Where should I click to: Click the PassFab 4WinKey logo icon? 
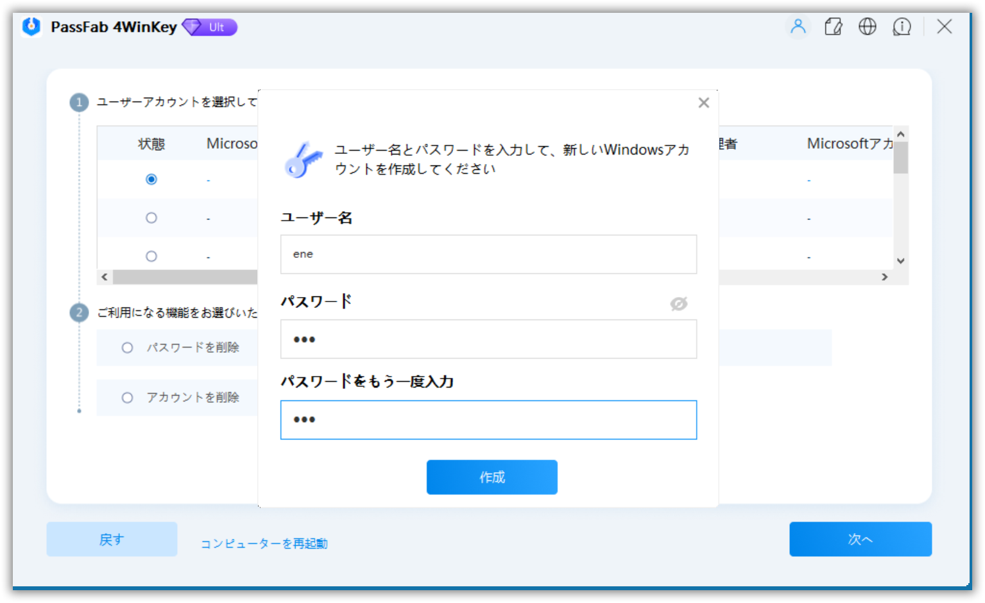[31, 27]
